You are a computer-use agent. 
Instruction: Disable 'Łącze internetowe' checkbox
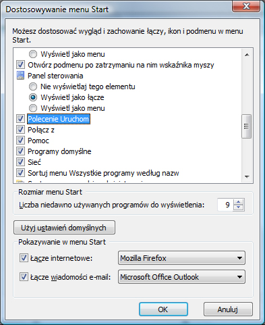(x=24, y=258)
